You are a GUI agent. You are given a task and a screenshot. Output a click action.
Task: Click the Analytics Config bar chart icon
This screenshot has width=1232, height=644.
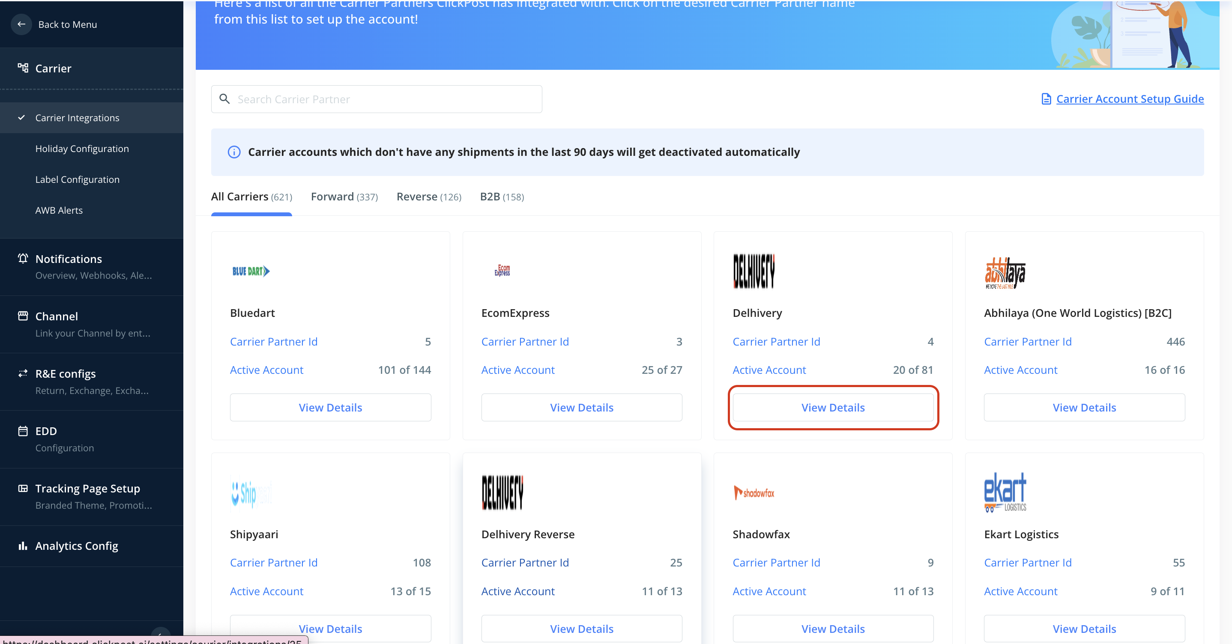click(x=22, y=546)
